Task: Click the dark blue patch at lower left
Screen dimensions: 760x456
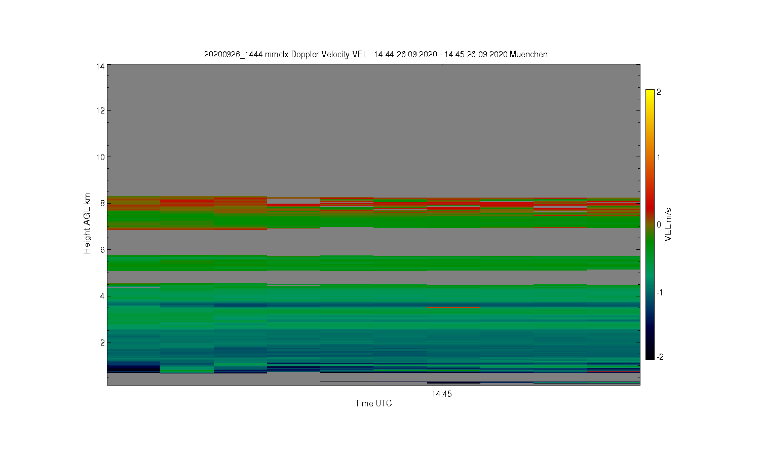Action: click(x=134, y=367)
